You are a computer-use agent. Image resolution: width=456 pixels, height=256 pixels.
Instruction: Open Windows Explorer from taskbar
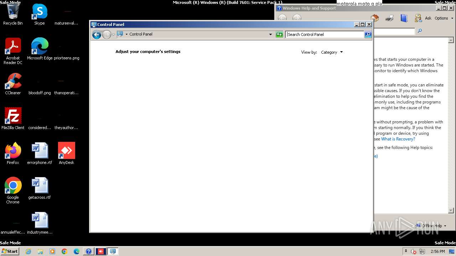[x=40, y=251]
